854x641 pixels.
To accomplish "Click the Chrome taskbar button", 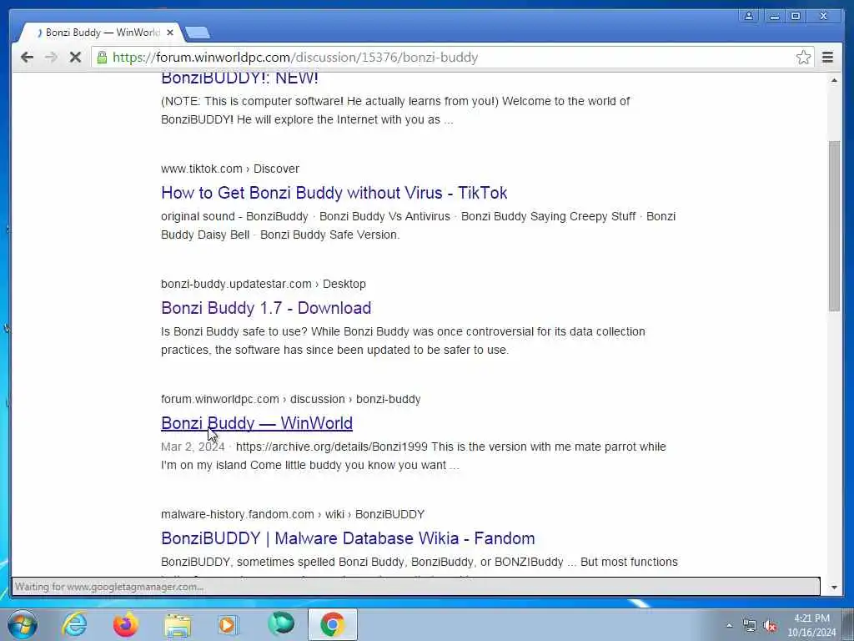I will pyautogui.click(x=332, y=624).
